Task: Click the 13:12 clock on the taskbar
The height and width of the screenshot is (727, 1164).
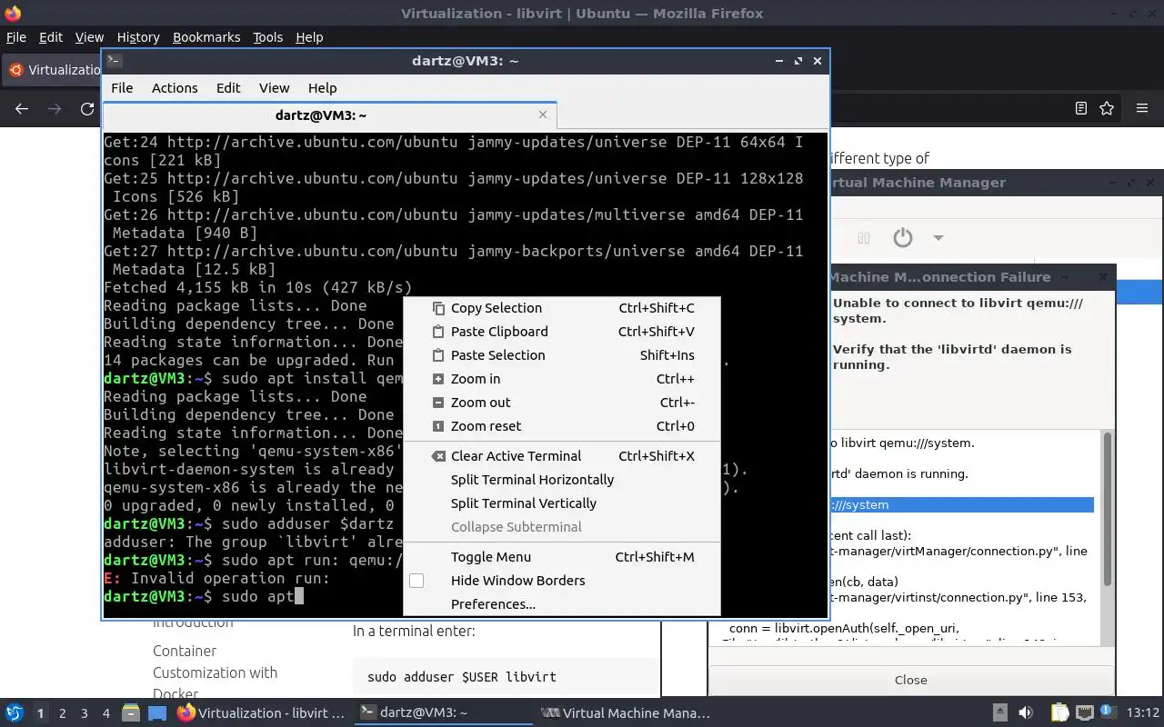Action: 1143,713
